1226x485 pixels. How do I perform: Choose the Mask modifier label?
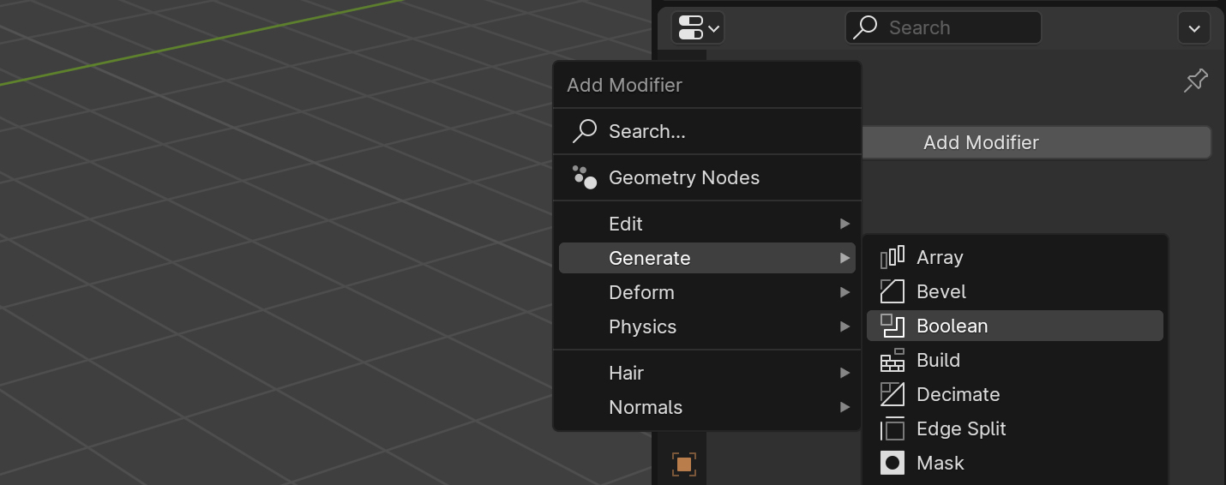click(x=941, y=463)
